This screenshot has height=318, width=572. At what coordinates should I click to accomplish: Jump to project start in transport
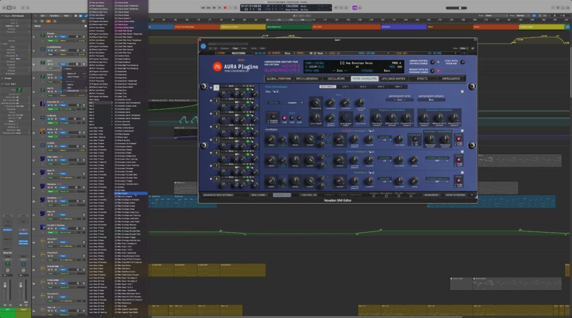[214, 8]
